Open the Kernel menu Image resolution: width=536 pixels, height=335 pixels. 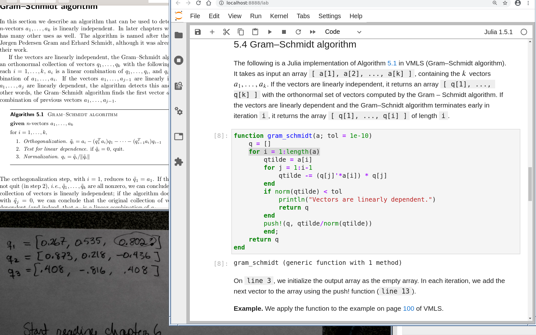(x=279, y=16)
